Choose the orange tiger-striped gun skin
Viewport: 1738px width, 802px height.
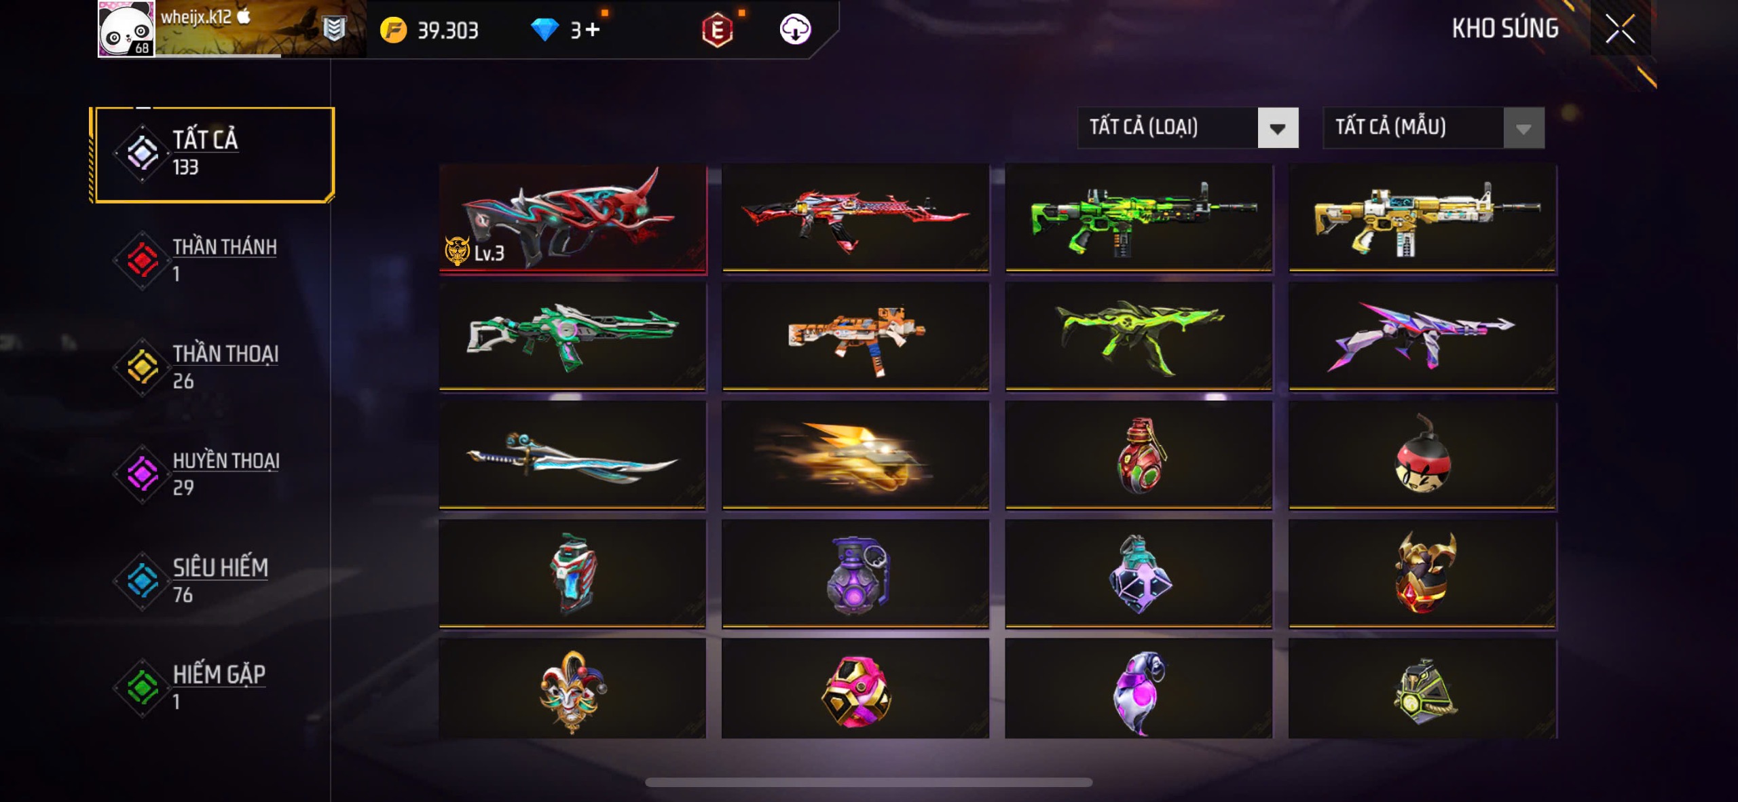point(855,337)
